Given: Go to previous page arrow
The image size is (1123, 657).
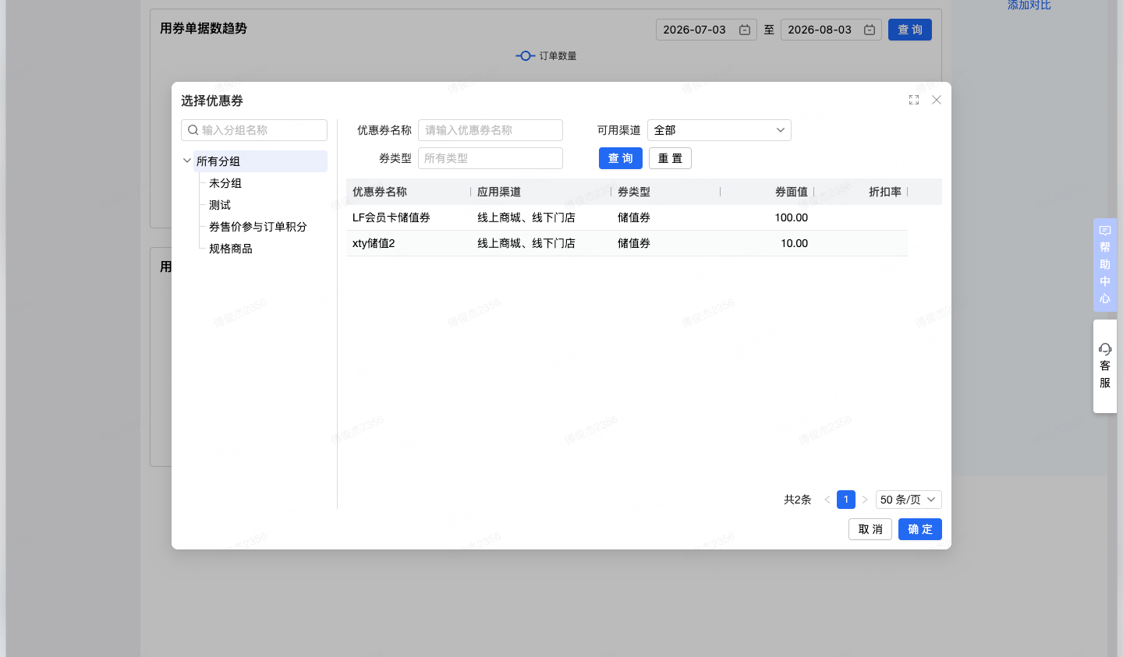Looking at the screenshot, I should [x=827, y=500].
